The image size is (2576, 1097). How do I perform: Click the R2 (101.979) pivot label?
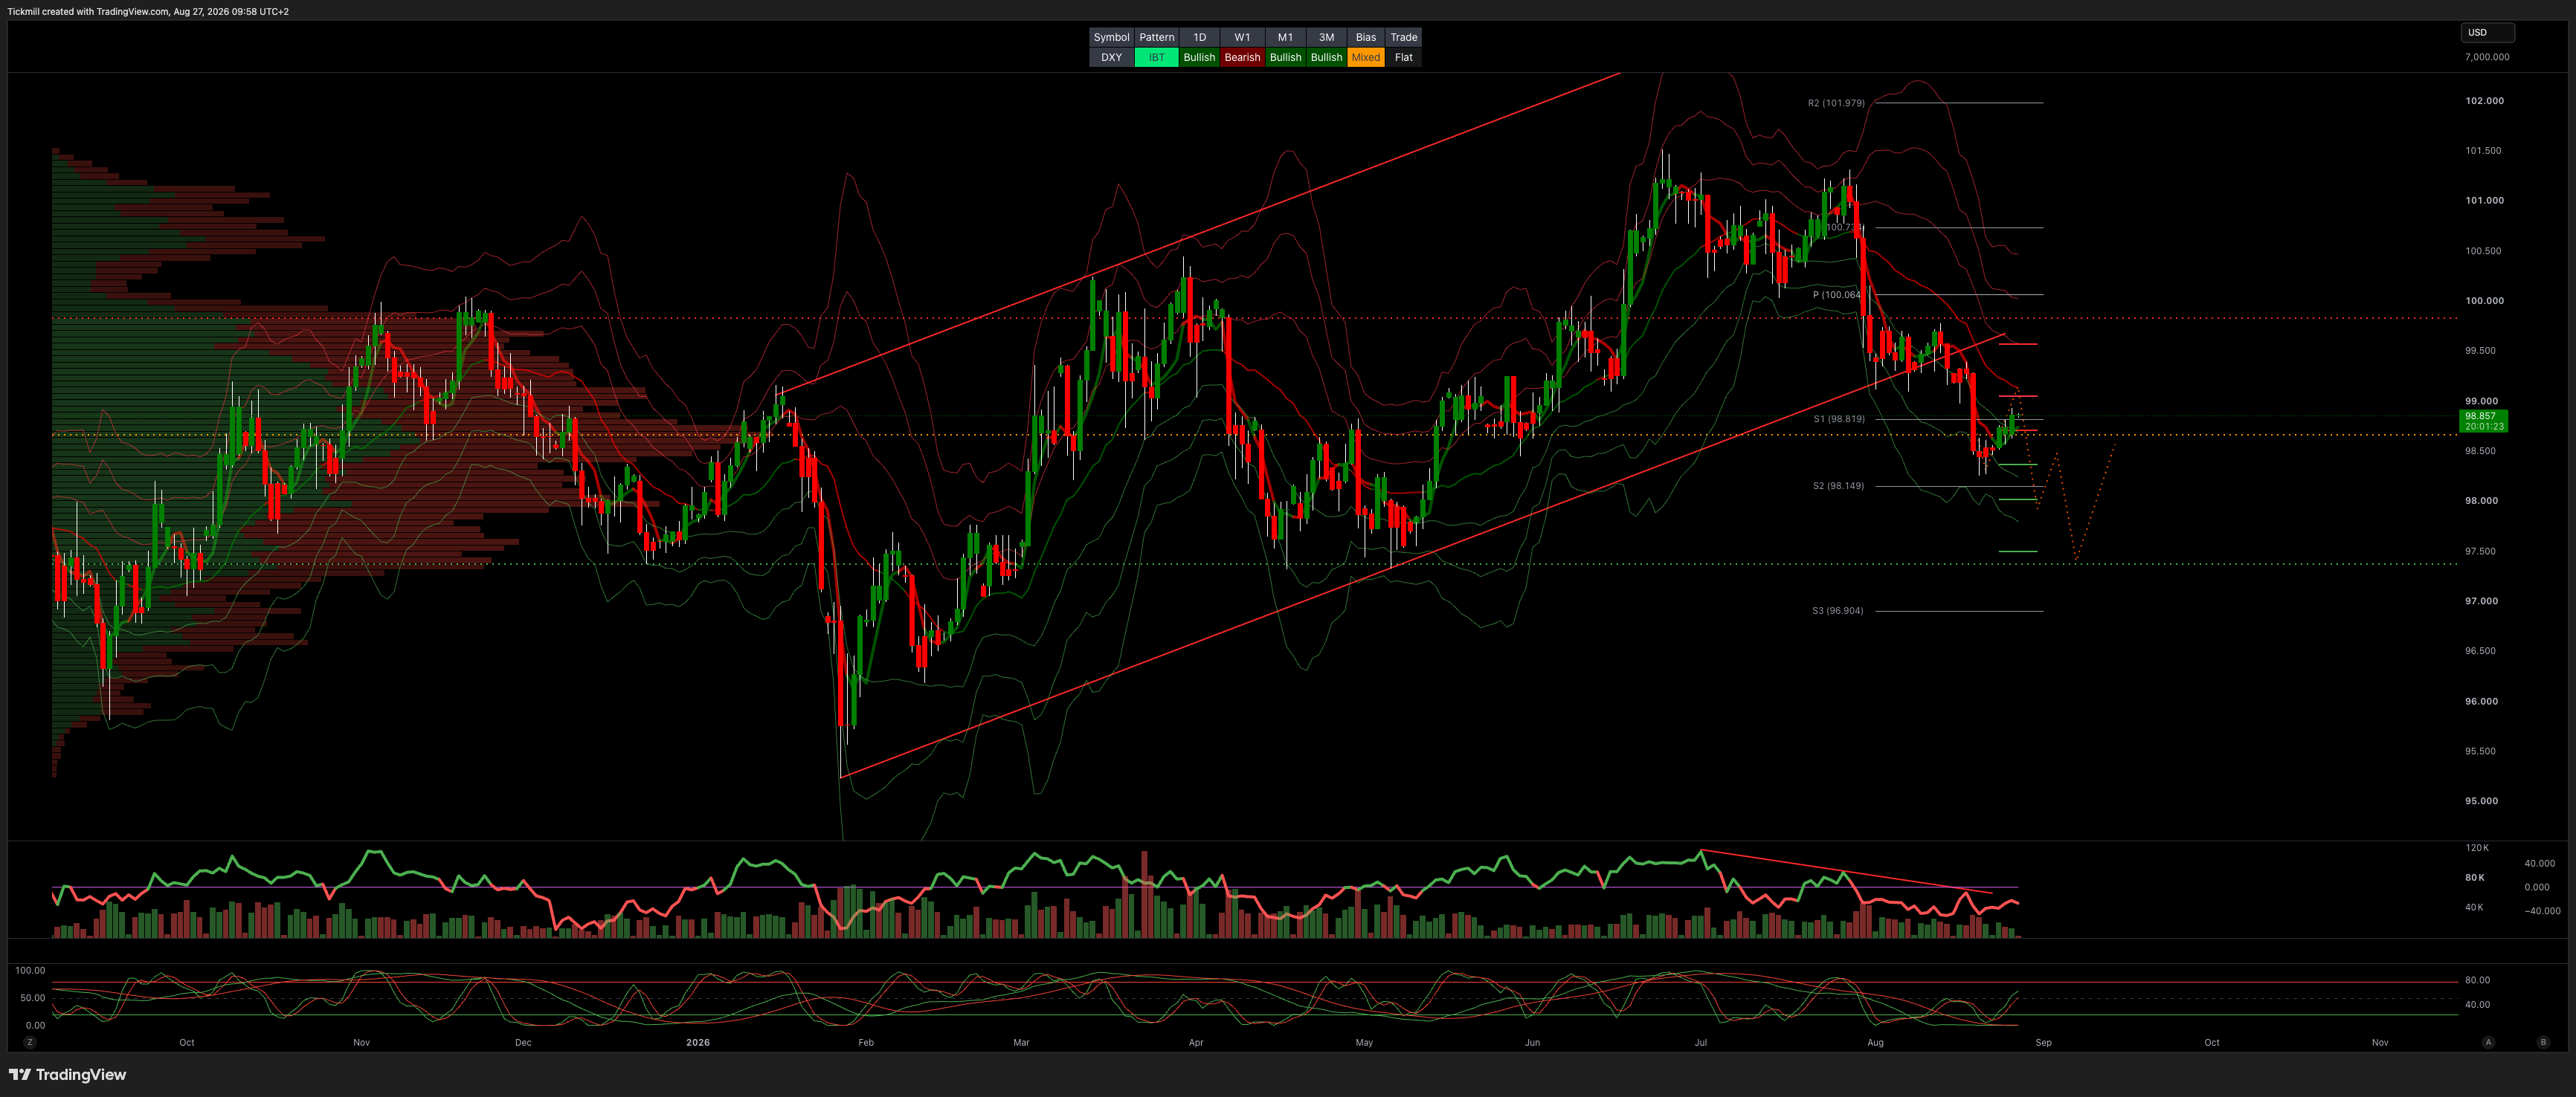(1836, 103)
